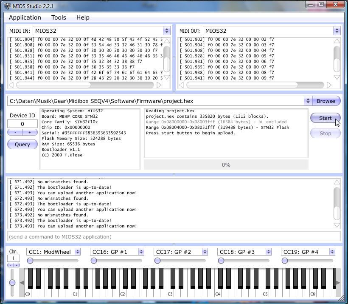Focus the Chn channel number field
Screen dimensions: 348x304
[14, 259]
